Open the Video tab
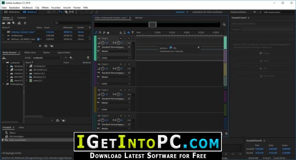Screen dimensions: 296x160 click(x=21, y=128)
